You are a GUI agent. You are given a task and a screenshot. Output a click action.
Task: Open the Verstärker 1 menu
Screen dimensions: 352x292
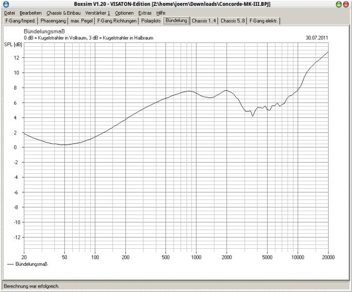(x=98, y=13)
